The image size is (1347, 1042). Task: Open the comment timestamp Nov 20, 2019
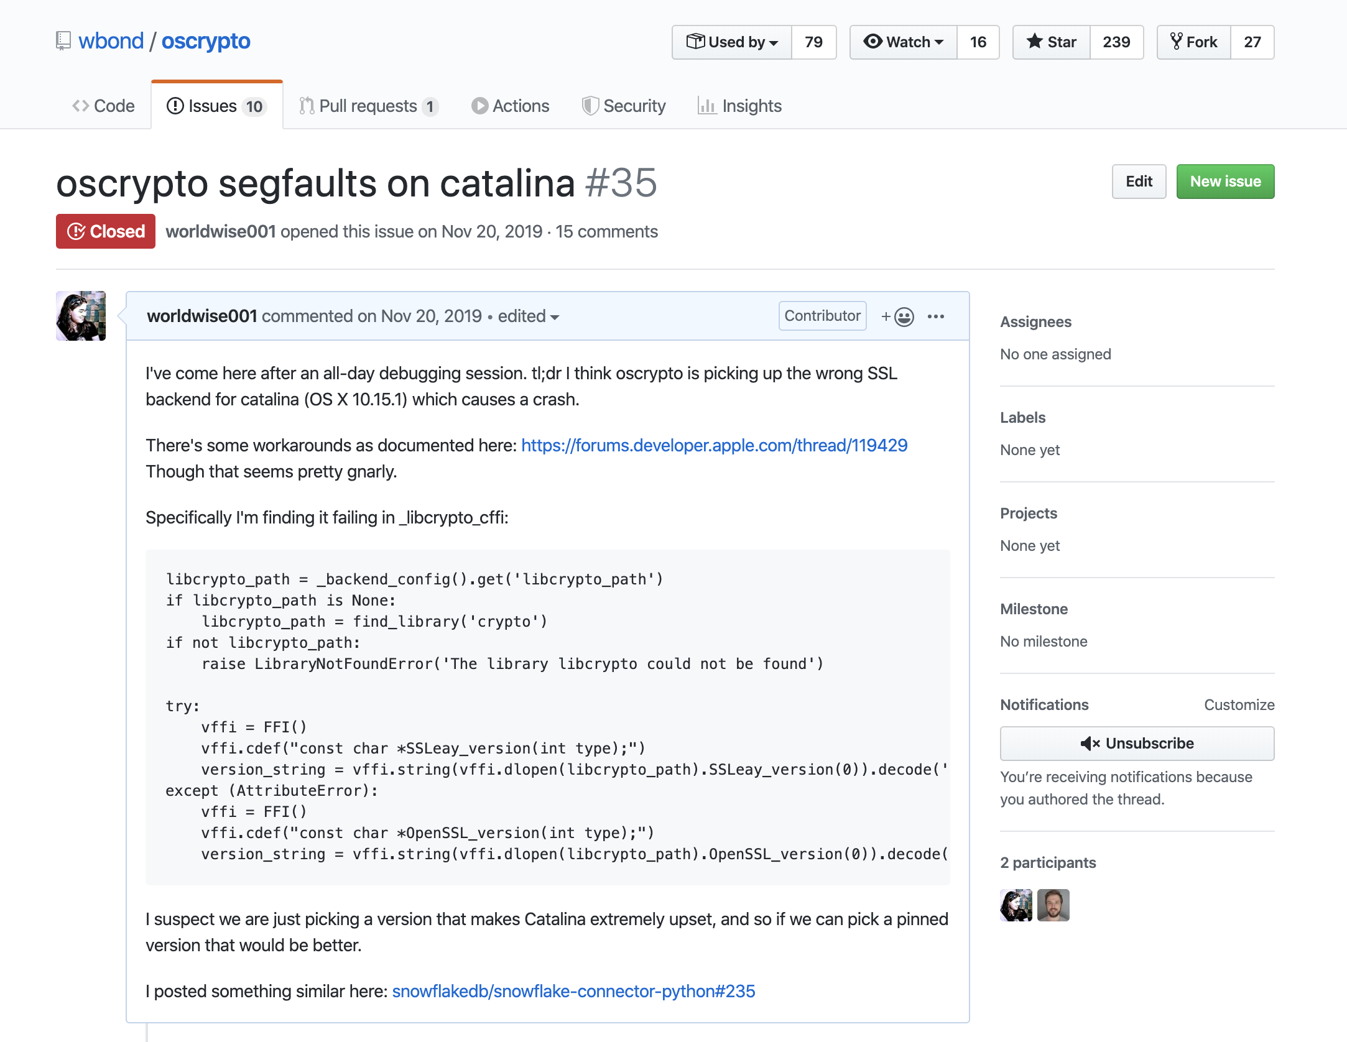431,316
